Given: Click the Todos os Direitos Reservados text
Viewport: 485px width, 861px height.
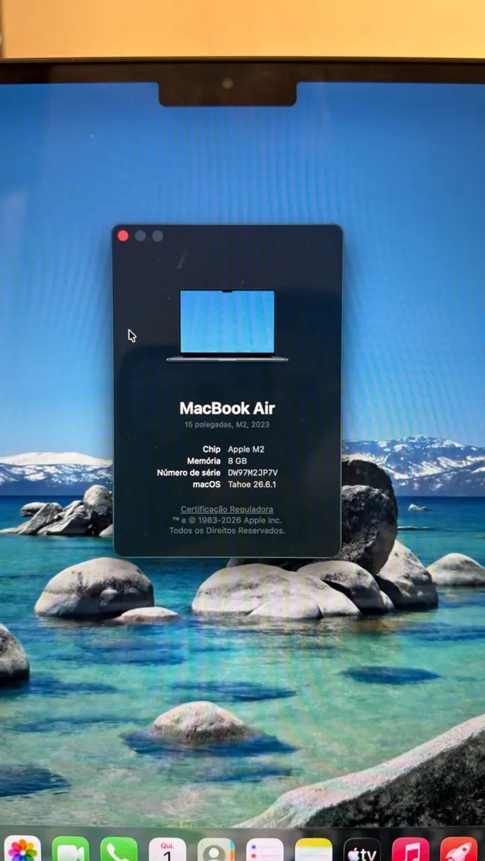Looking at the screenshot, I should 227,530.
